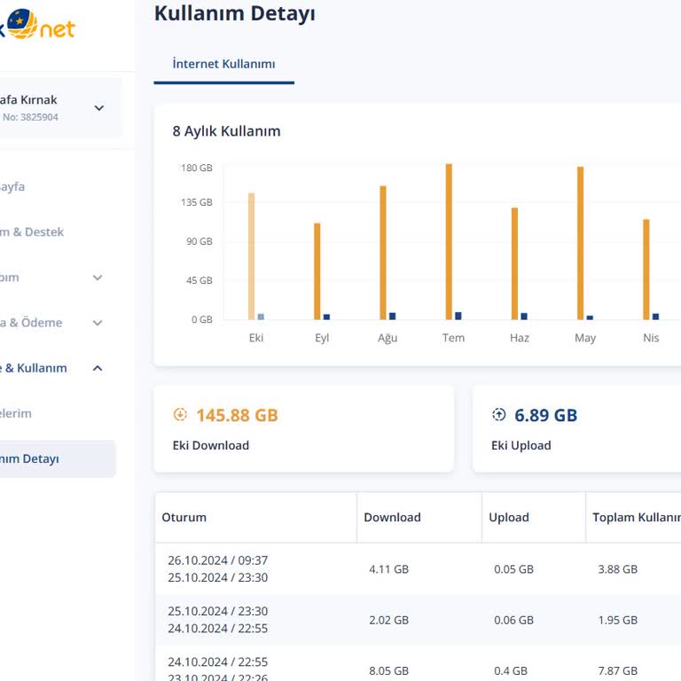Viewport: 681px width, 681px height.
Task: Switch to the İnternet Kullanımı tab
Action: click(x=223, y=64)
